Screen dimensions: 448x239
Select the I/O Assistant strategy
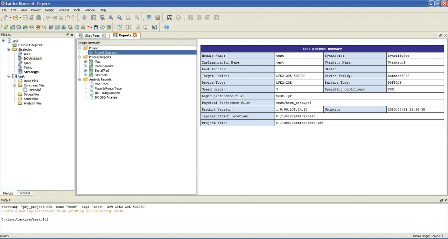pos(33,58)
